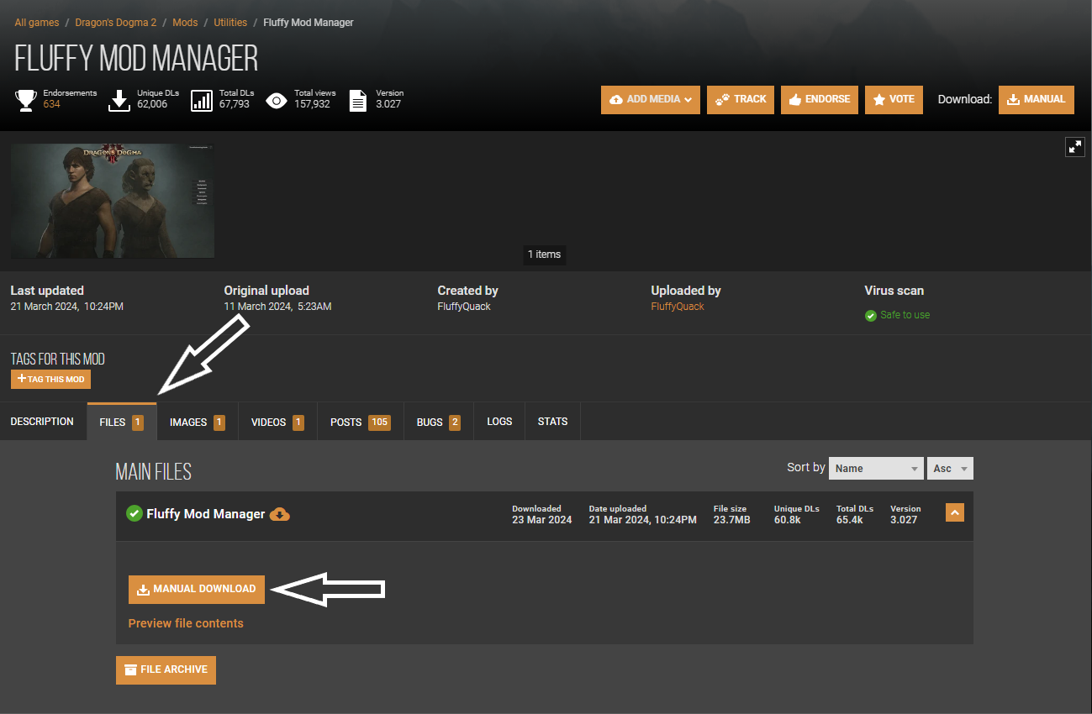Click the Total views eye icon

[x=276, y=101]
